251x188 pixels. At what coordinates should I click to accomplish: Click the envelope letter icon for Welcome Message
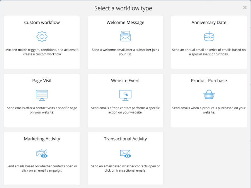point(125,36)
